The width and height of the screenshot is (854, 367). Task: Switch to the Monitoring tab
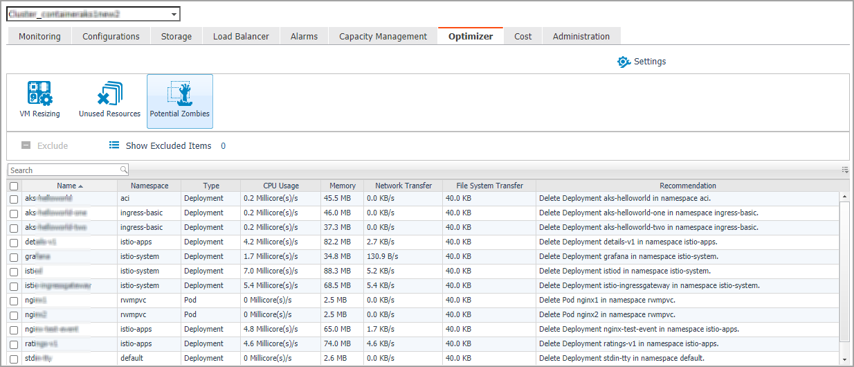pyautogui.click(x=39, y=37)
